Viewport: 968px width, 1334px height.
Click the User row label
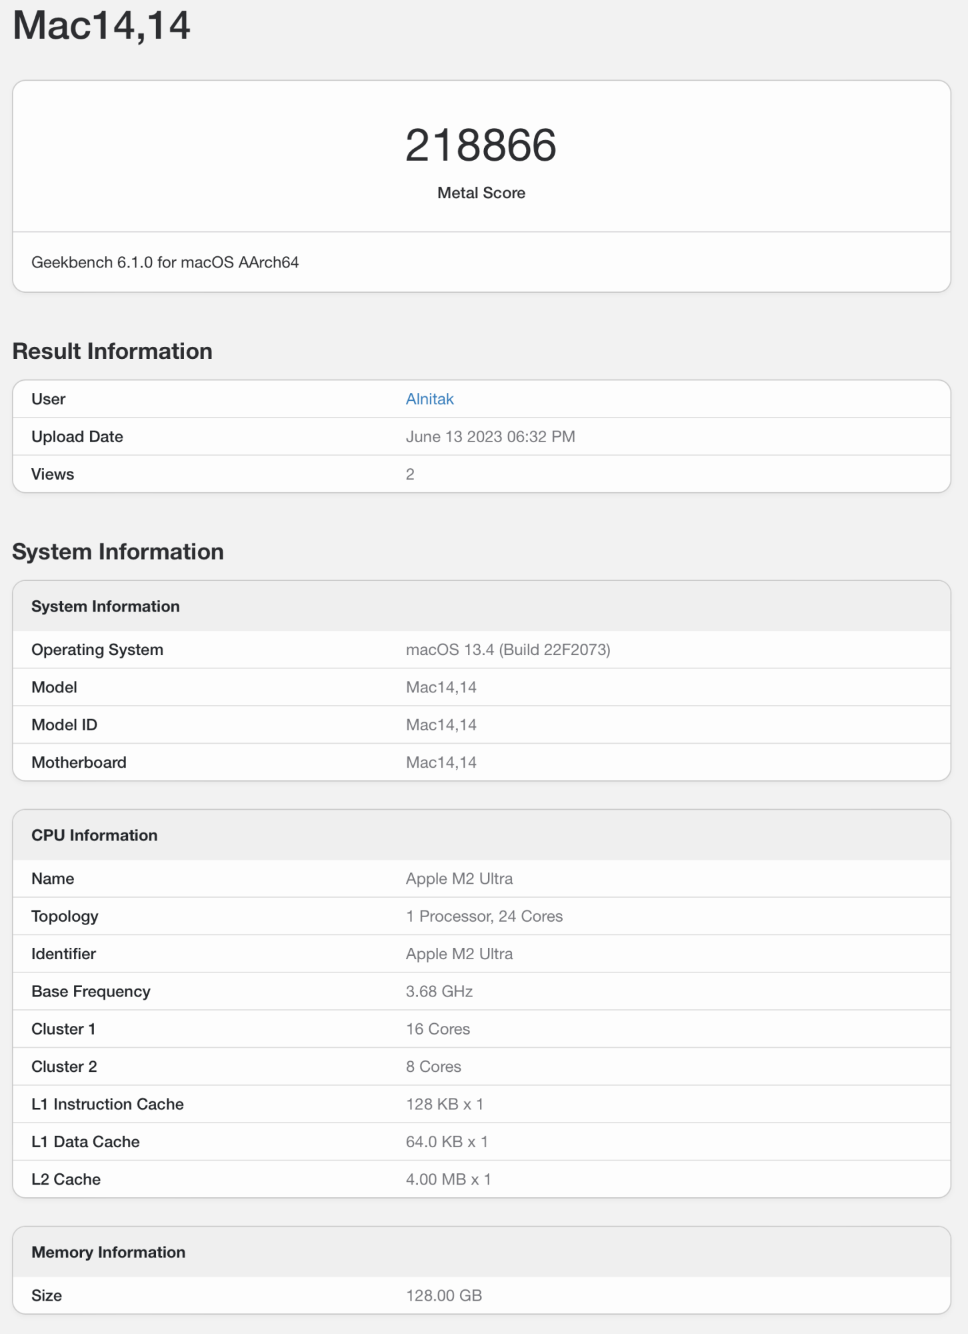click(x=48, y=399)
